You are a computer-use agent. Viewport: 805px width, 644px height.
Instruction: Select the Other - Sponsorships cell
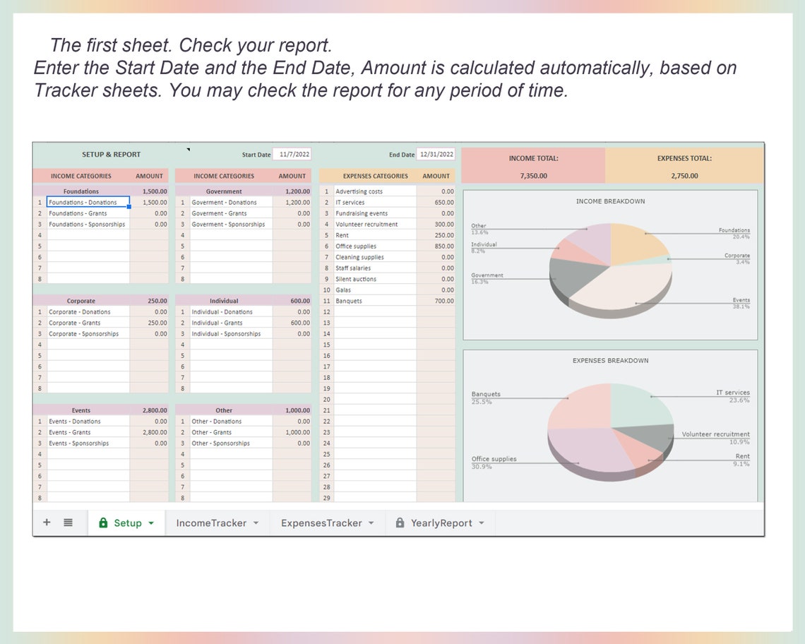tap(231, 443)
